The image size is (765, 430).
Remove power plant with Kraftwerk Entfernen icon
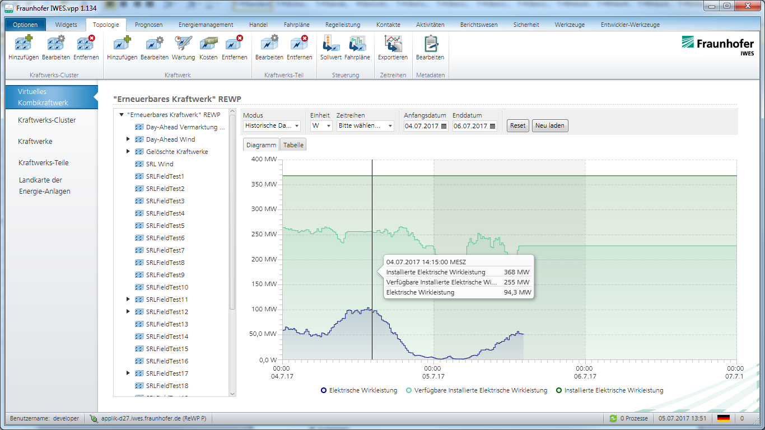(234, 44)
